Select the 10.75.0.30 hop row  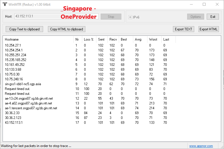click(x=89, y=74)
